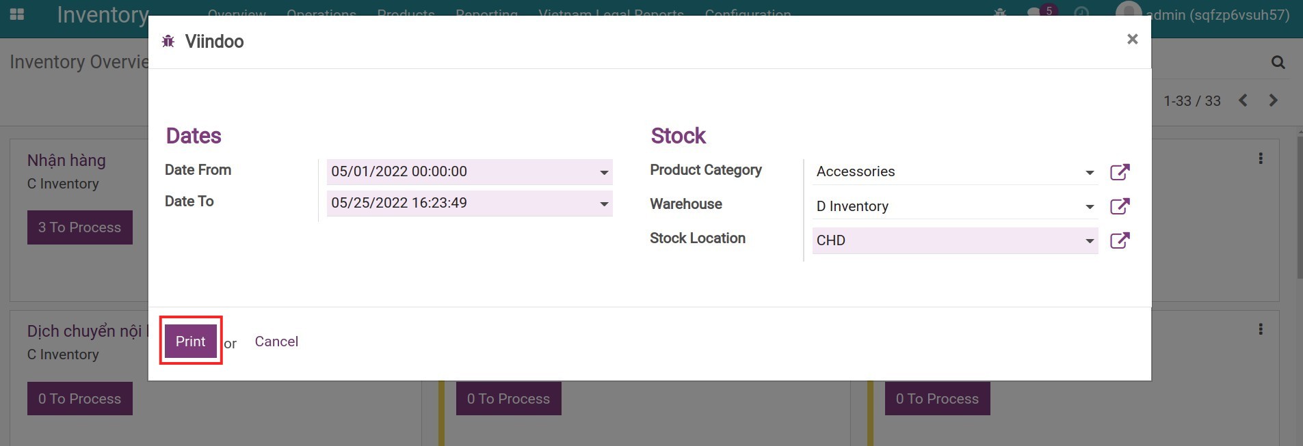Open the activities clock icon
The image size is (1303, 446).
click(x=1081, y=12)
